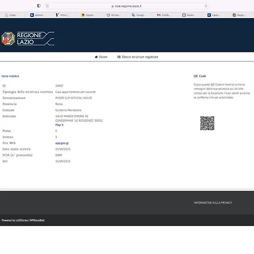Image resolution: width=254 pixels, height=254 pixels.
Task: Click the QR code image
Action: (x=207, y=123)
